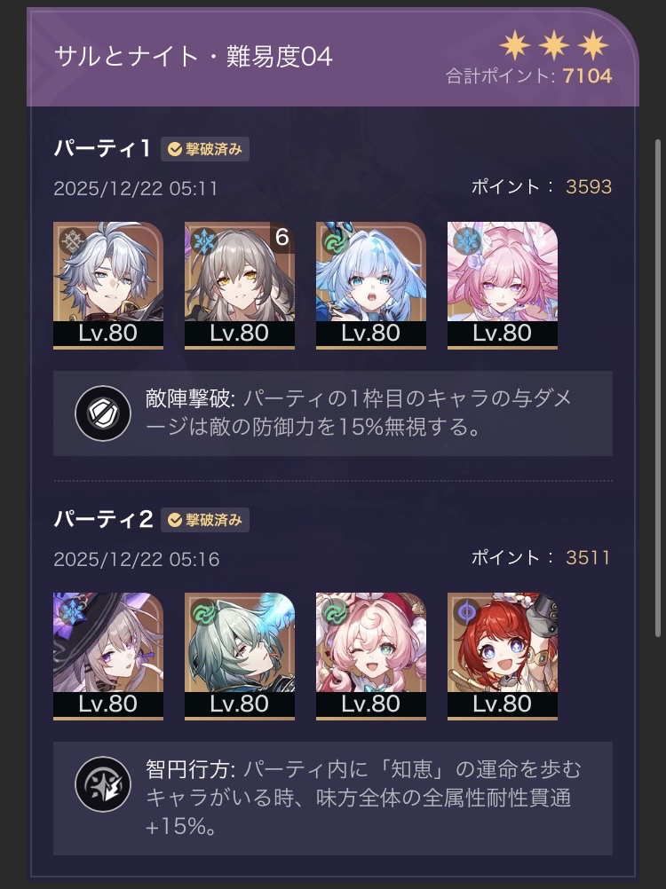Click the Party 1 ポイント 3593 score

click(x=541, y=186)
